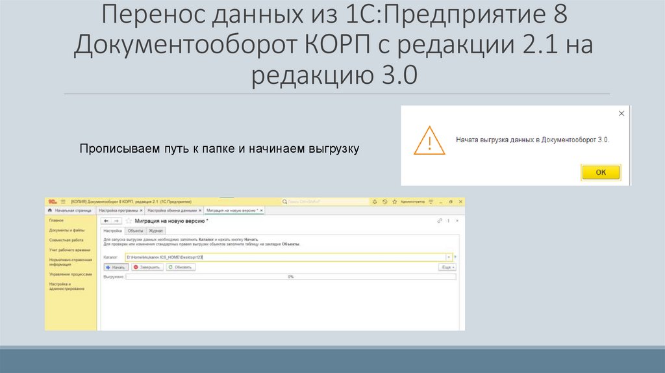
Task: Select the Настройка form tab
Action: pos(112,231)
